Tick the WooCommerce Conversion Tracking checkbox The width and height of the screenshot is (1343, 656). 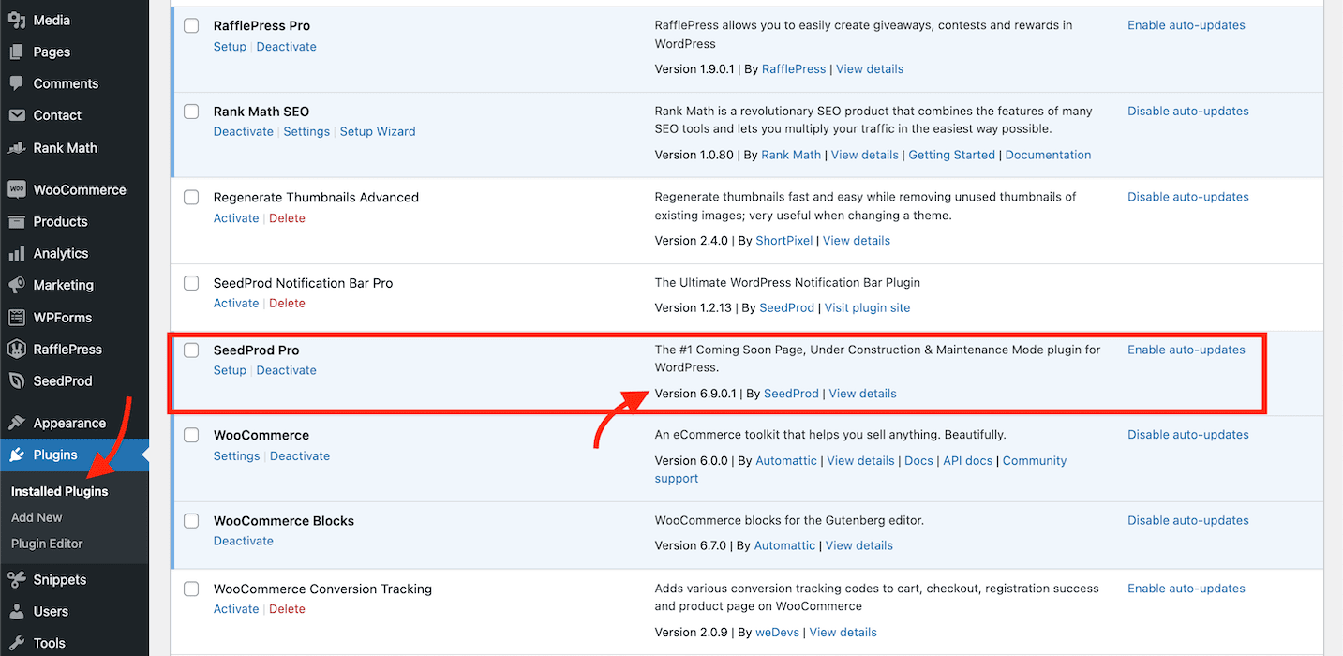pos(191,589)
